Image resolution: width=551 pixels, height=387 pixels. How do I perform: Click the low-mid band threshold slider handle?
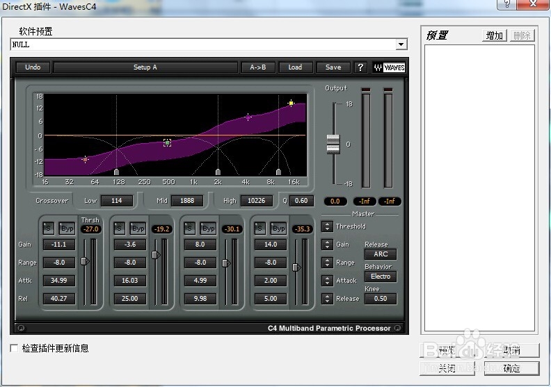click(156, 255)
